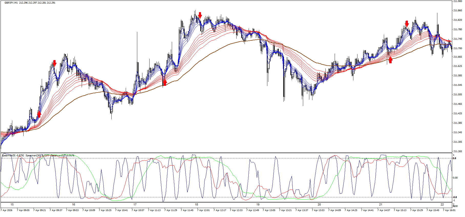The width and height of the screenshot is (465, 217).
Task: Click hour marker 15 below the indicator
Action: click(x=12, y=204)
